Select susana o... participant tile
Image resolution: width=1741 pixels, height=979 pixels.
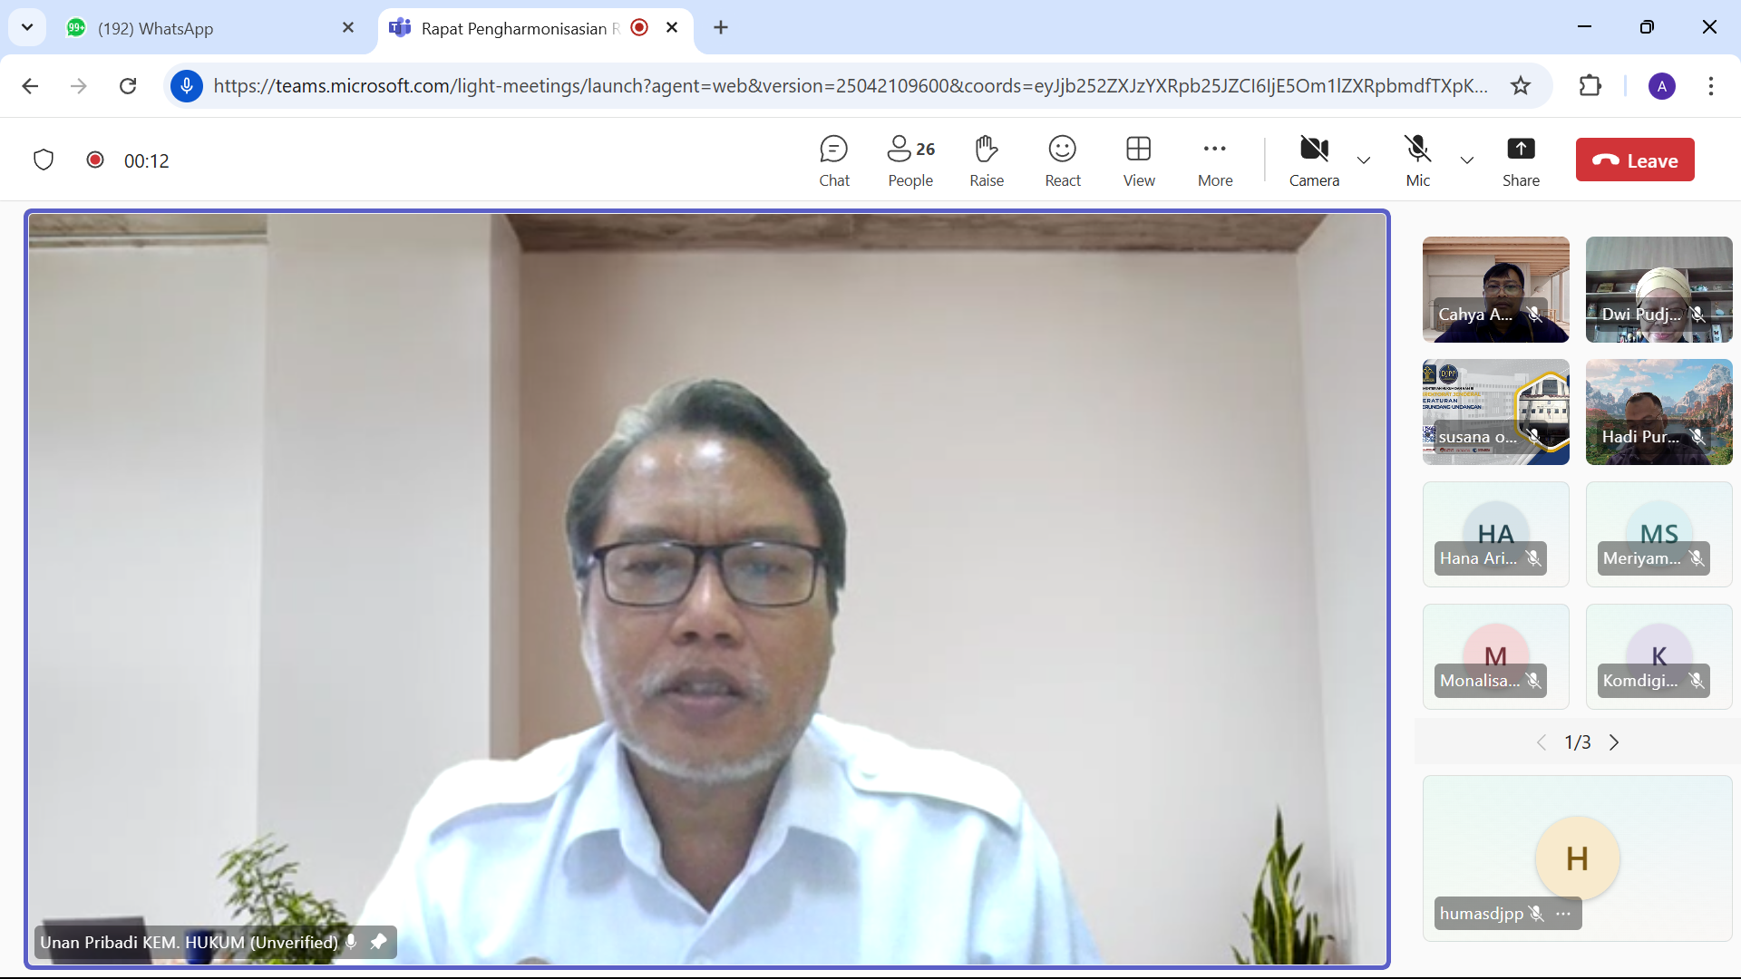coord(1495,412)
